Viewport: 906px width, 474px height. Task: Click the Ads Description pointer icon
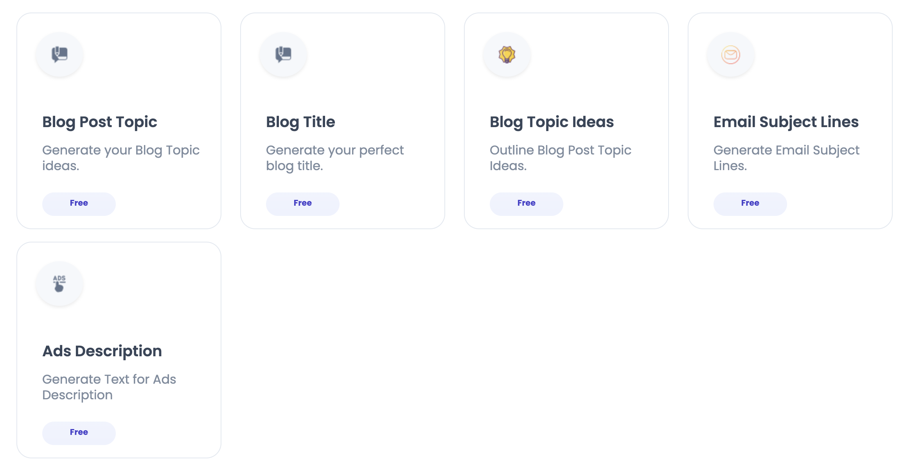point(59,284)
